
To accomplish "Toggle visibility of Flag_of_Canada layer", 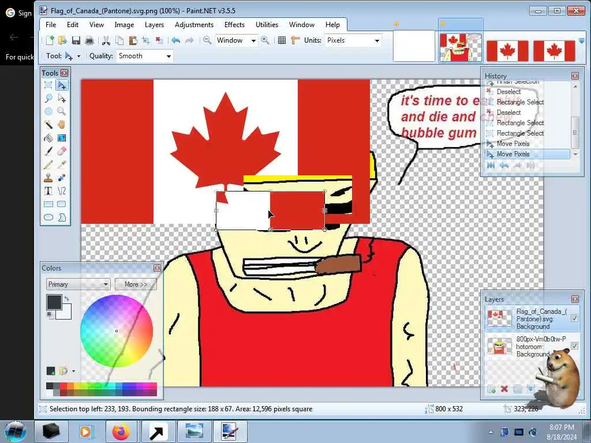I will (574, 318).
